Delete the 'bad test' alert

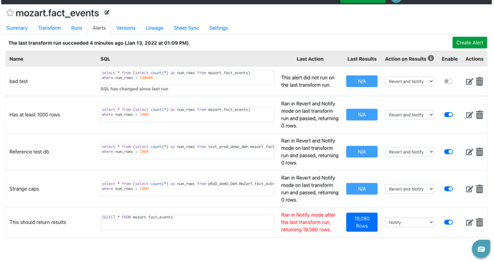(x=480, y=82)
